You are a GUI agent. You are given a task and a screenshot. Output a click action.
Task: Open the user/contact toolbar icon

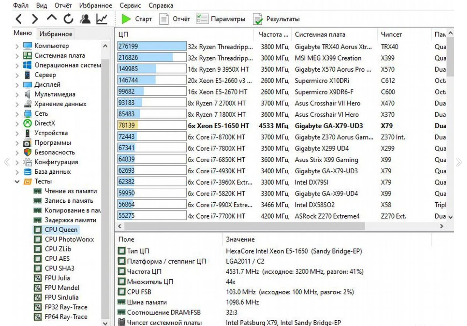click(x=85, y=19)
